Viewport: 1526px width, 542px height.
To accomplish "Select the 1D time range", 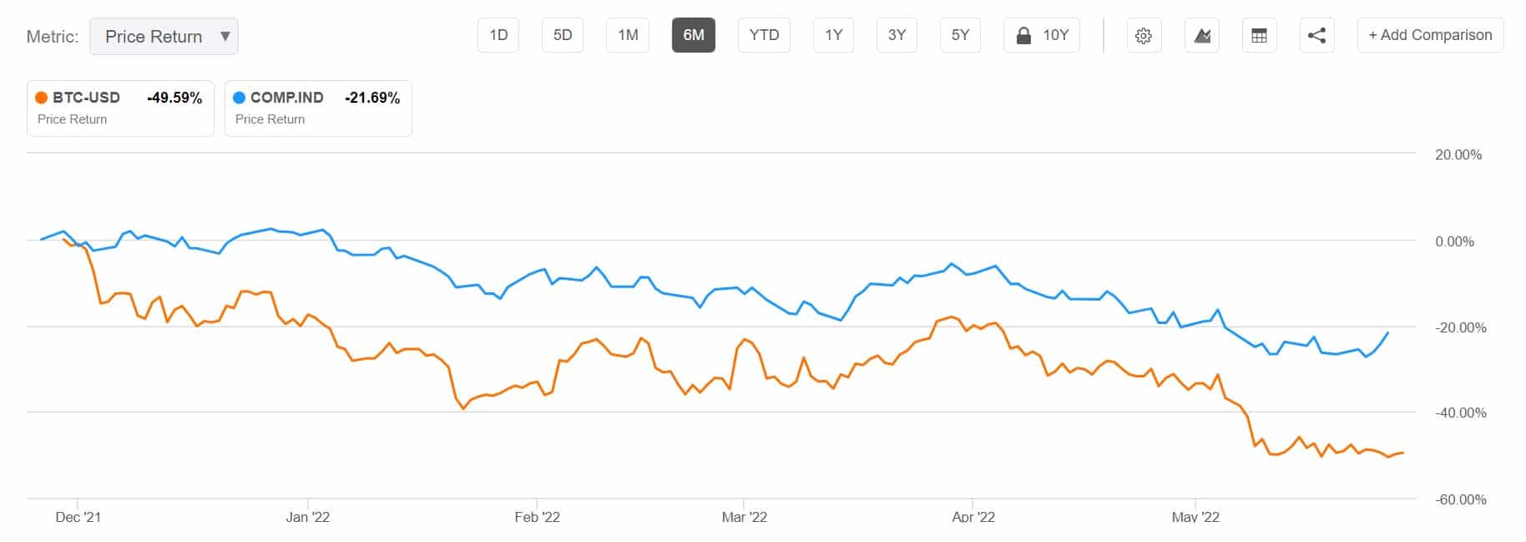I will tap(498, 35).
